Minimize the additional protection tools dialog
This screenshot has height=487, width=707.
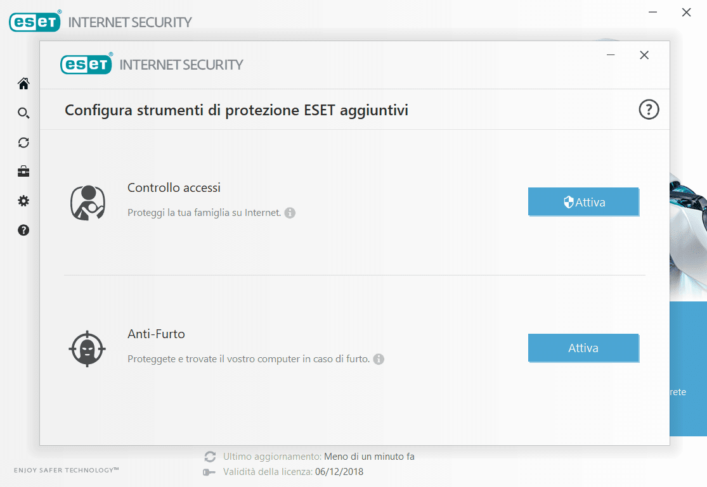coord(611,55)
